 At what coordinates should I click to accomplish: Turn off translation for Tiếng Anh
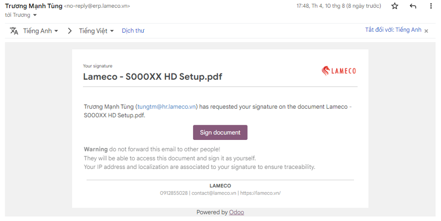point(393,30)
